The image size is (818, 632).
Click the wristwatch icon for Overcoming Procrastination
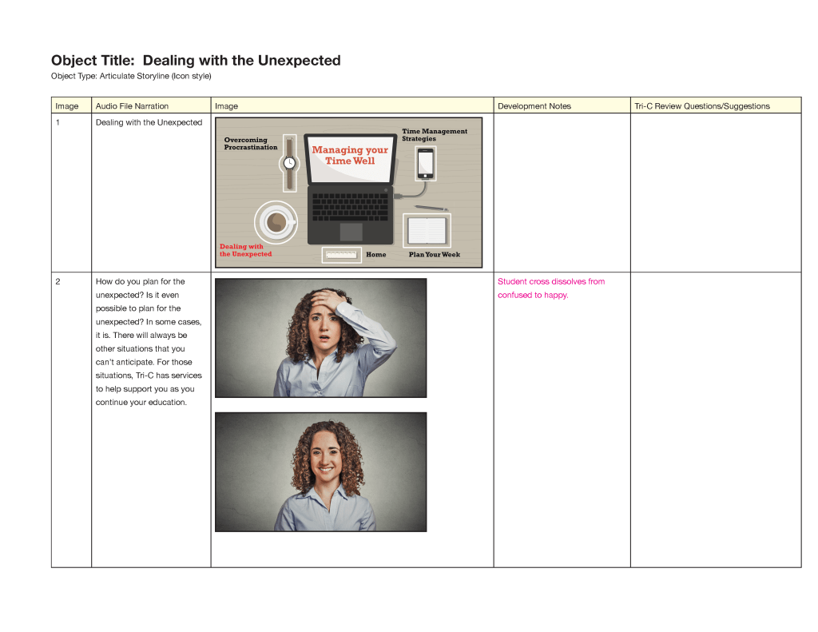pyautogui.click(x=289, y=163)
